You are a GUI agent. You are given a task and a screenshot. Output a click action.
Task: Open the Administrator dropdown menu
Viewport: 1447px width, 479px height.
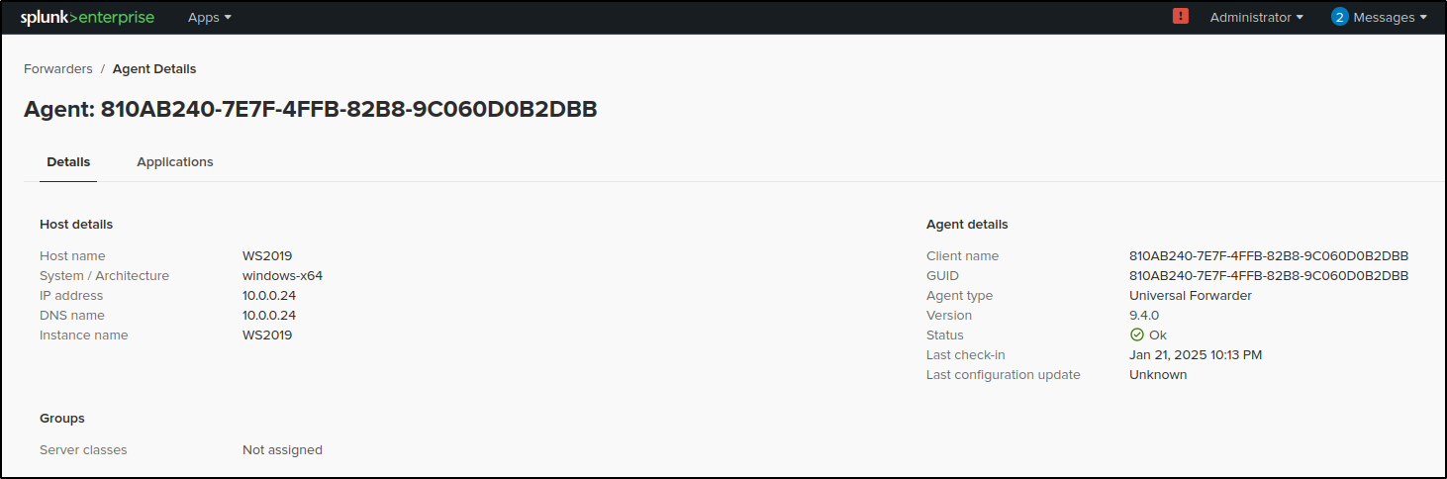point(1256,17)
